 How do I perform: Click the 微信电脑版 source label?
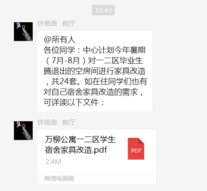(59, 178)
